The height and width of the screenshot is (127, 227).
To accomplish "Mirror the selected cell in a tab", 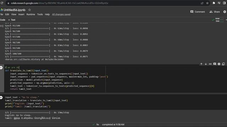I will 223,64.
